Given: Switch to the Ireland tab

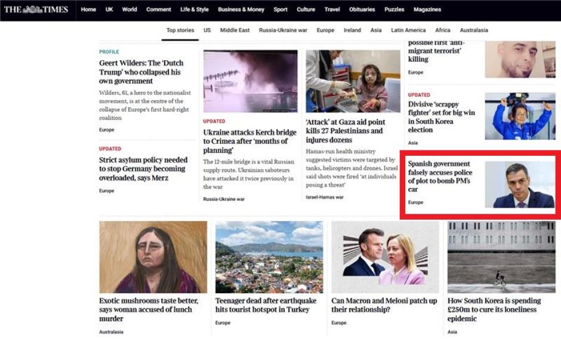Looking at the screenshot, I should pos(352,30).
